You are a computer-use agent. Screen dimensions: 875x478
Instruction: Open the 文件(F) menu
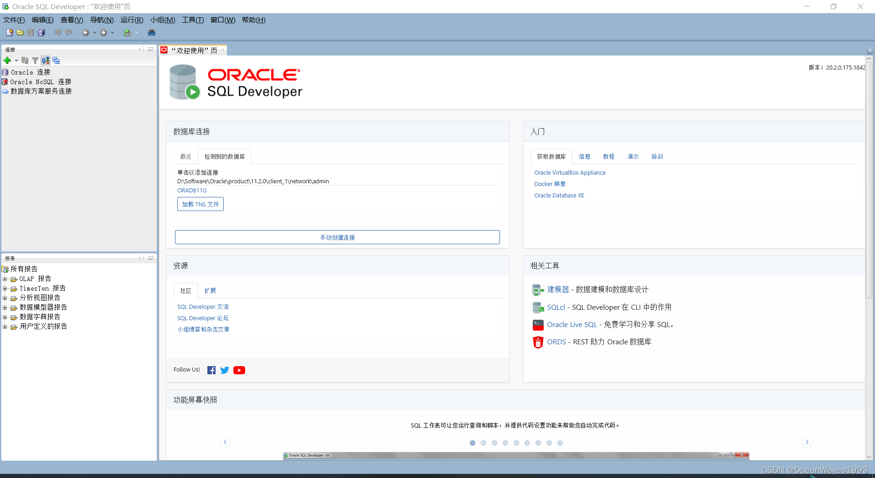click(x=14, y=20)
